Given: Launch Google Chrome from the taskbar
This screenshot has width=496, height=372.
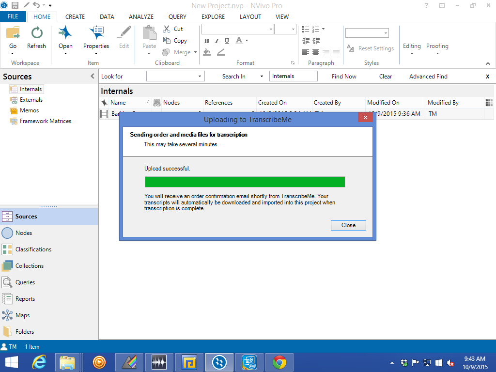Looking at the screenshot, I should tap(279, 362).
